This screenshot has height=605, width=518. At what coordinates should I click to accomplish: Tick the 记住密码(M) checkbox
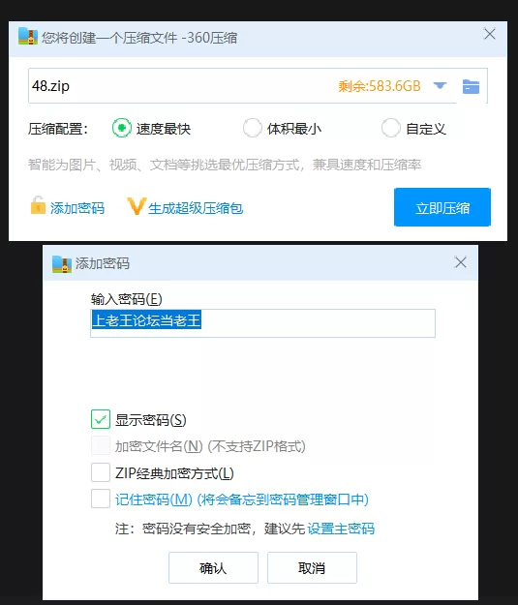[x=101, y=499]
